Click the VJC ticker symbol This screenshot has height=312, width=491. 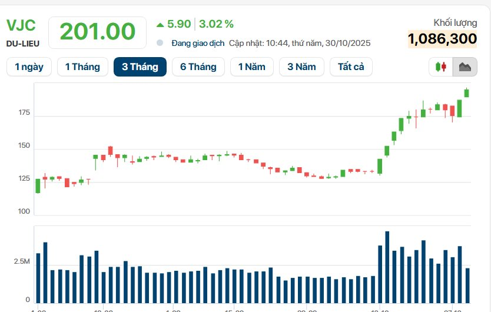click(x=21, y=25)
